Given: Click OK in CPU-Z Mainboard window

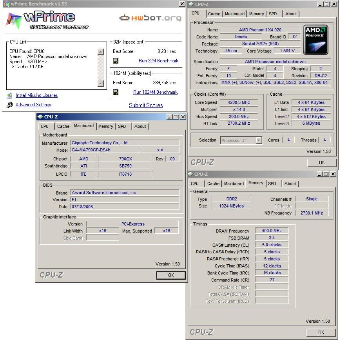Looking at the screenshot, I should 171,275.
